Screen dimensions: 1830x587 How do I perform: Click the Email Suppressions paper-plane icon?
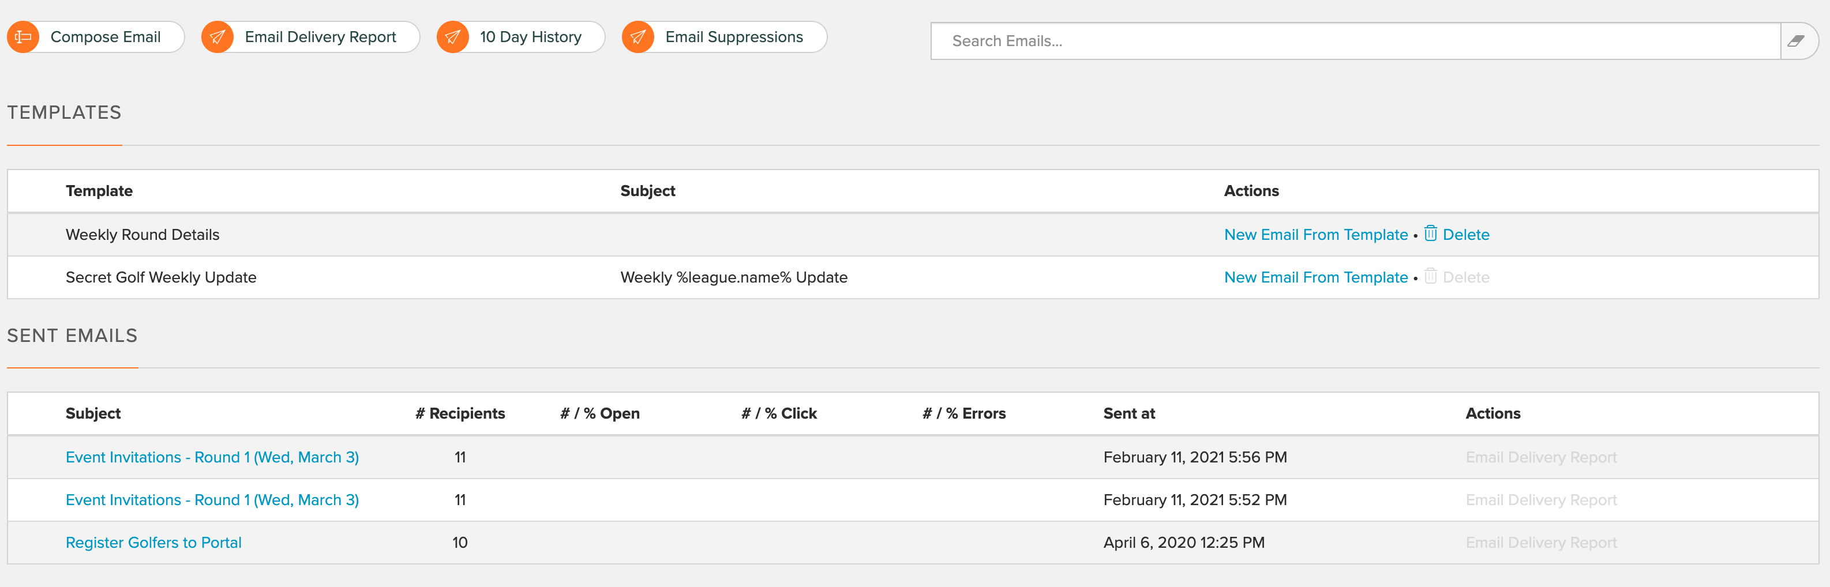pos(638,37)
